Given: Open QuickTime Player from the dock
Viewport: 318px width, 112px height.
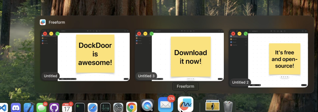Looking at the screenshot, I should 147,105.
